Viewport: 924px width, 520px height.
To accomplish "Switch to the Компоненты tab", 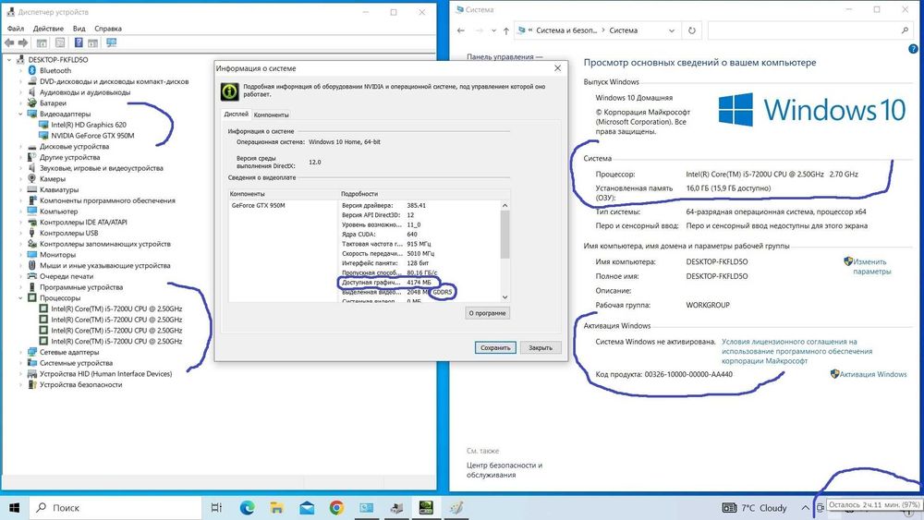I will 271,115.
